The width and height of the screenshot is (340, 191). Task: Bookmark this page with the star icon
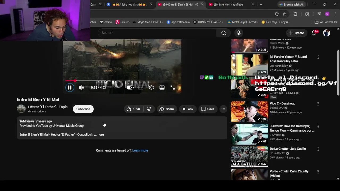pos(284,14)
